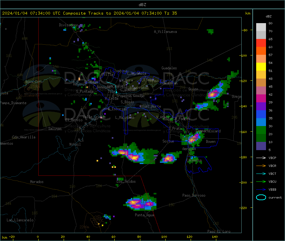Screen dimensions: 285x241
Task: Click the 'A_Villanueva' map label
Action: [x=165, y=32]
